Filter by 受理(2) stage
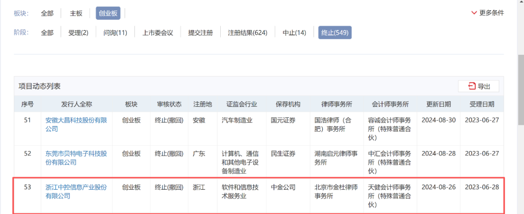 (78, 33)
